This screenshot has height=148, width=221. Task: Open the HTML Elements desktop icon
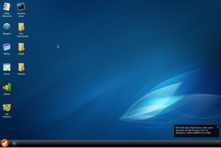pos(7,7)
